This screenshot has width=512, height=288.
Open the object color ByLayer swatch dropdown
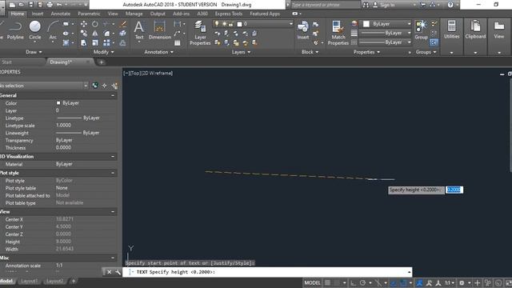tap(386, 24)
